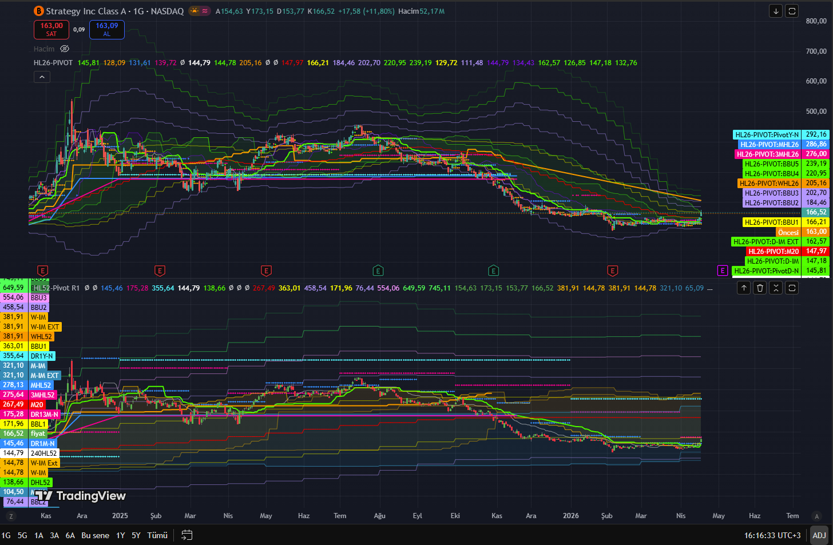Click the 163,09 AL buy button
The width and height of the screenshot is (833, 545).
(x=107, y=30)
